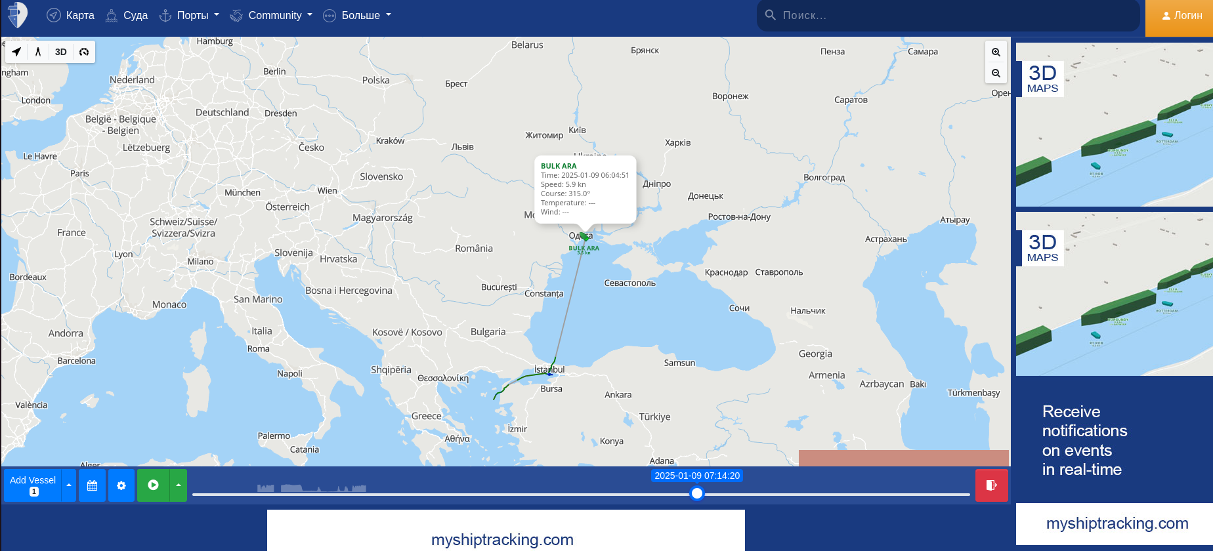Select the distance measuring compass tool
Image resolution: width=1213 pixels, height=551 pixels.
click(38, 52)
